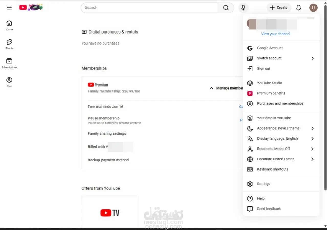Click the account avatar U
The width and height of the screenshot is (327, 230).
313,8
